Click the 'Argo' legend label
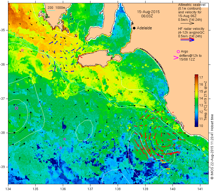Screen dimensions: 214x192 point(184,51)
